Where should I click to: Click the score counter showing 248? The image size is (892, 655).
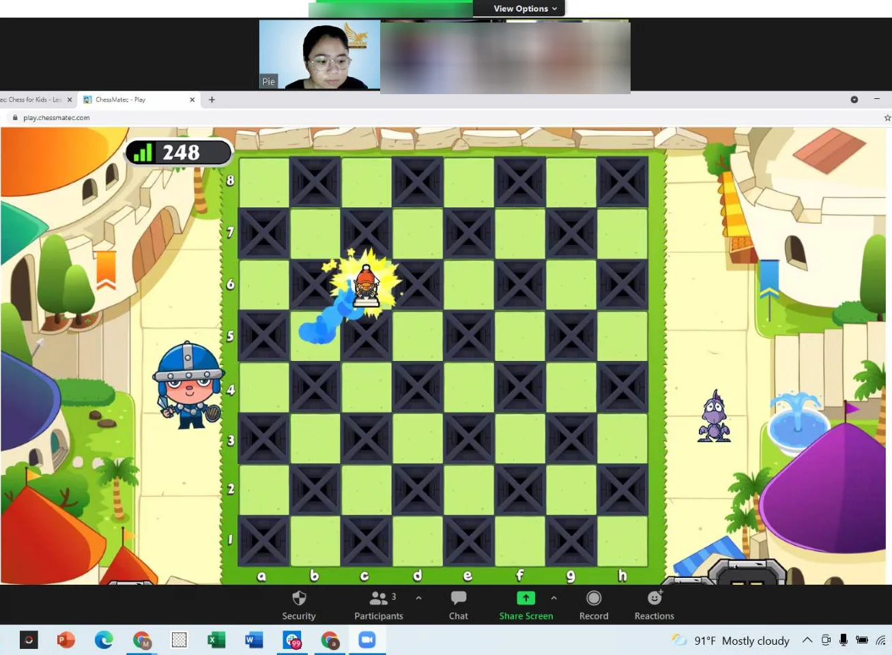pos(179,152)
